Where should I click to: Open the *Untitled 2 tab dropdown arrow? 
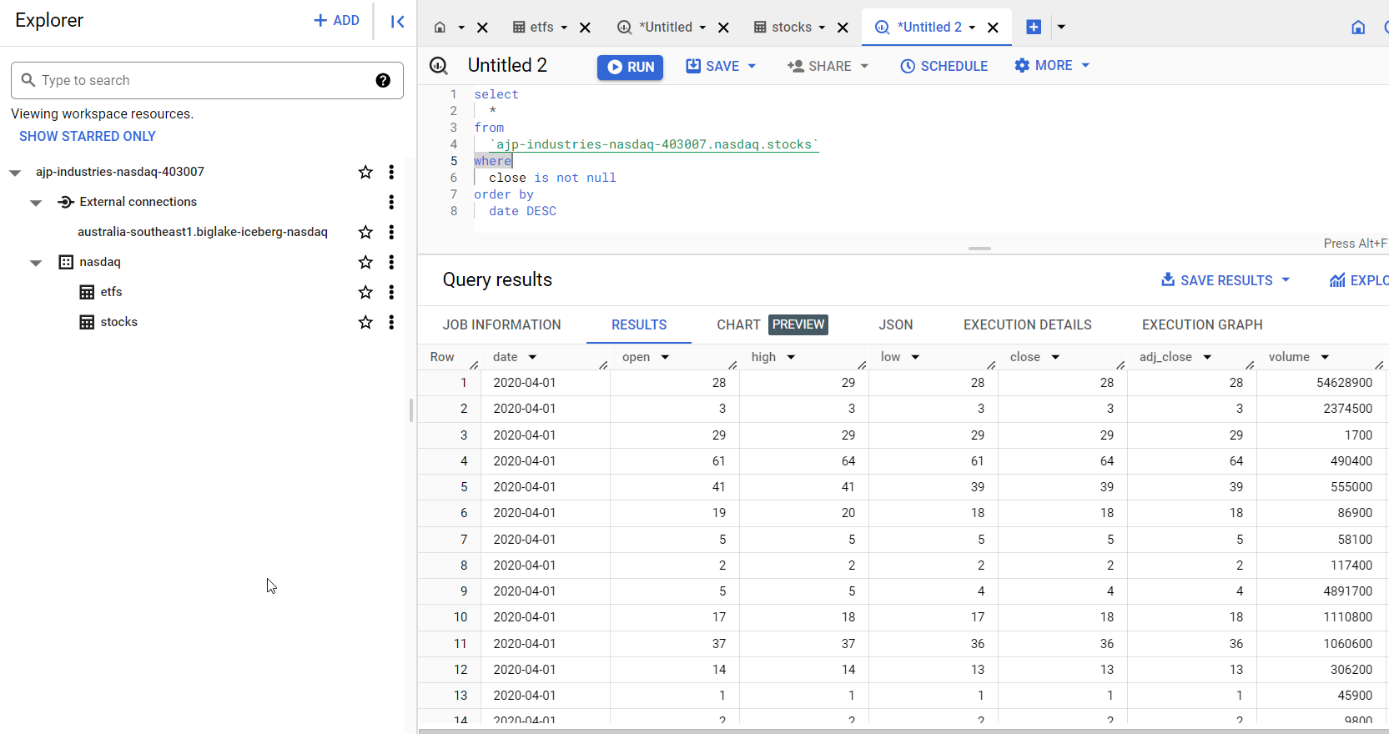coord(972,28)
